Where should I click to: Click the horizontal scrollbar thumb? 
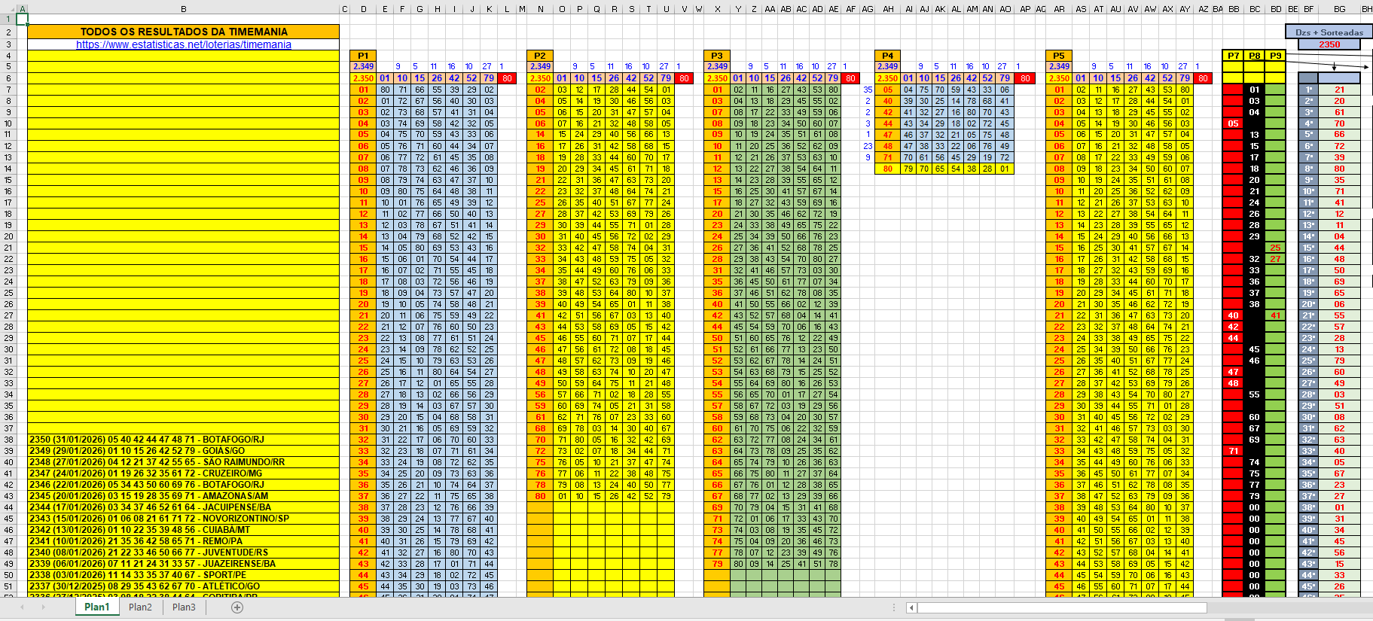[x=1062, y=607]
